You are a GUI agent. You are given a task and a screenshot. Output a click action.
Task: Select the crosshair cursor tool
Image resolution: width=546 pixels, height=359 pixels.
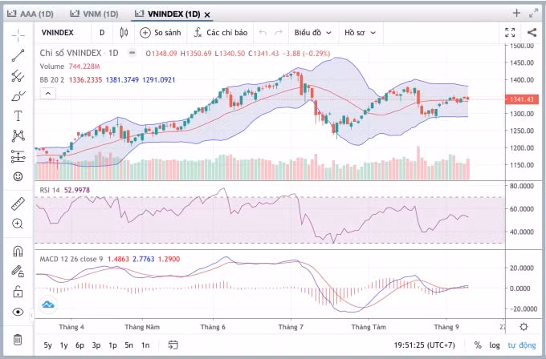tap(18, 35)
